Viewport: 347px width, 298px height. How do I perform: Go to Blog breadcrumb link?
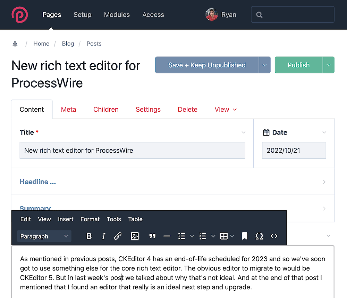coord(68,43)
